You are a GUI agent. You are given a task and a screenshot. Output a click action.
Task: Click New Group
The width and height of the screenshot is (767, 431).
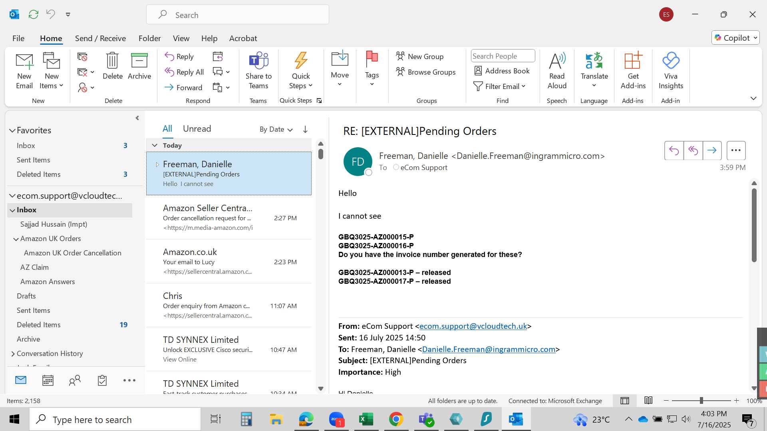[420, 56]
